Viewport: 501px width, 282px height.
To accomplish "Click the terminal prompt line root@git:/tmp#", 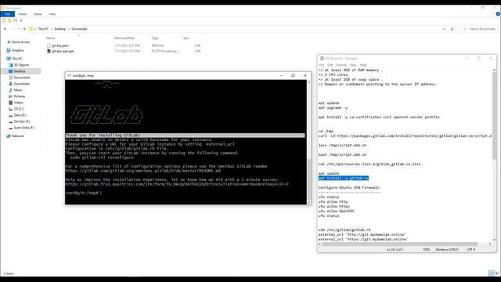I will coord(81,193).
